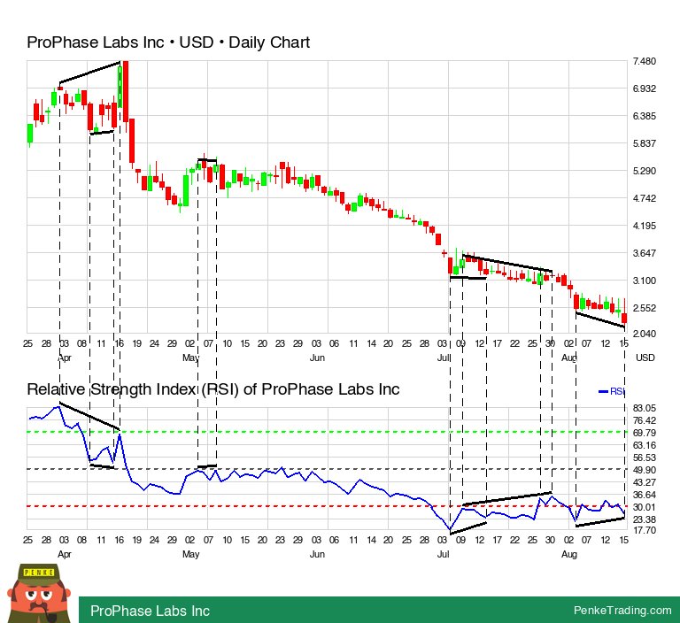
Task: Select the 4.195 price axis value
Action: (x=644, y=226)
